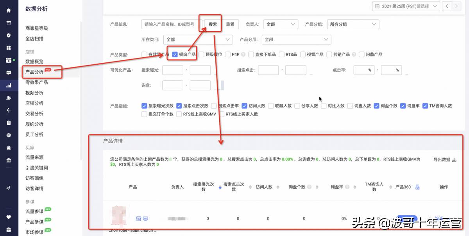Viewport: 469px width, 236px height.
Task: Check the 顶级展位 checkbox
Action: pos(201,55)
